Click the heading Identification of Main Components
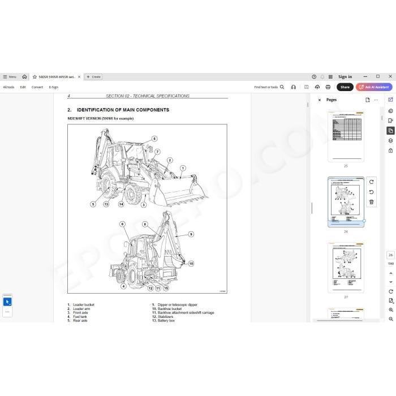The width and height of the screenshot is (396, 396). click(x=123, y=110)
